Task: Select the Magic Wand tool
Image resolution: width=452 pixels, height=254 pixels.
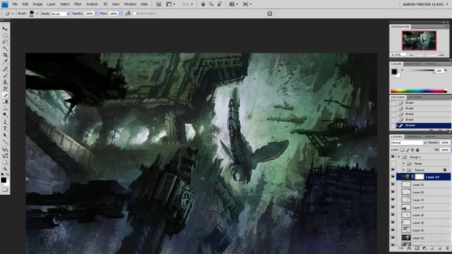Action: click(x=5, y=49)
